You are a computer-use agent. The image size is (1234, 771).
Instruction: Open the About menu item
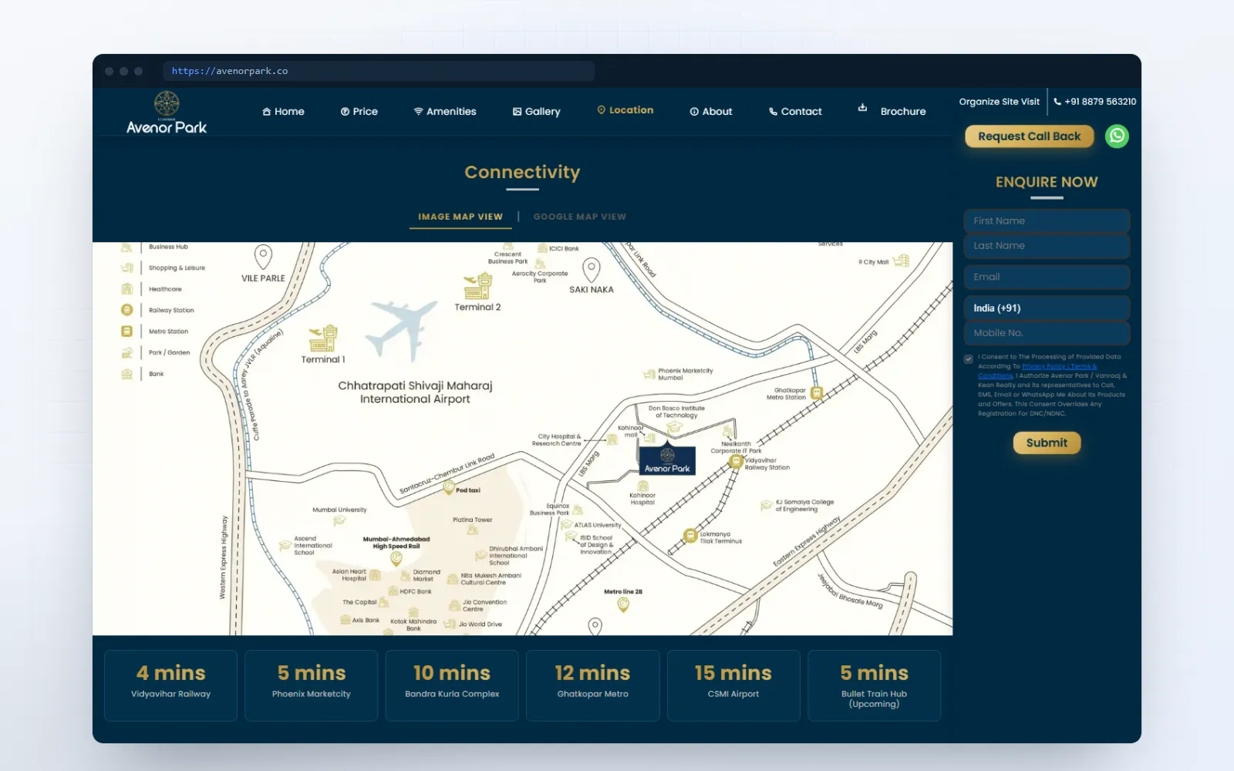coord(711,112)
